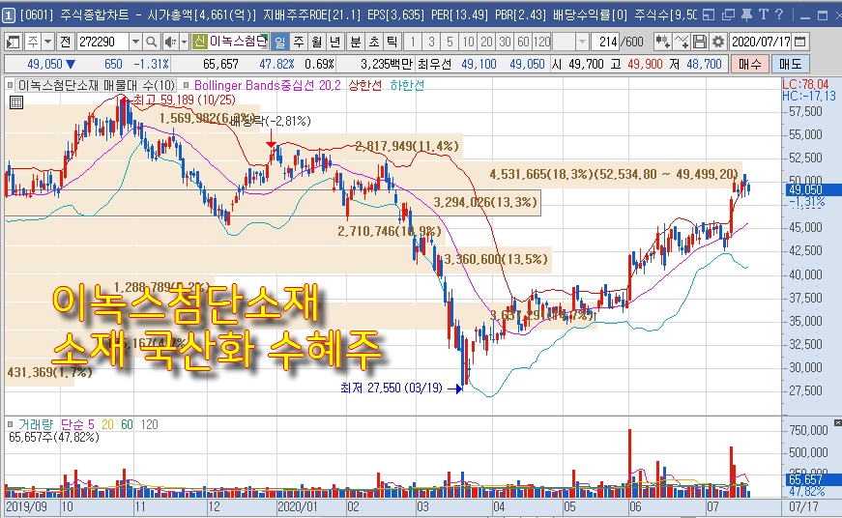842x518 pixels.
Task: Choose interval 120 button
Action: [x=541, y=42]
